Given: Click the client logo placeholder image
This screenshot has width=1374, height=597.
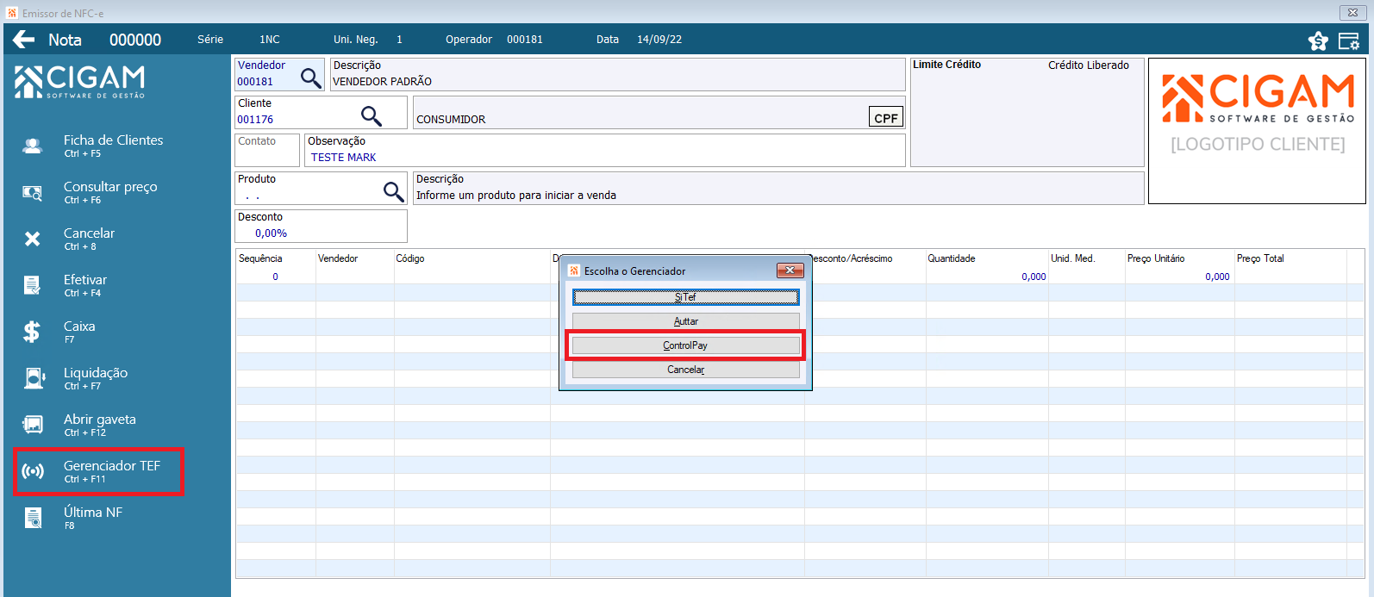Looking at the screenshot, I should click(x=1258, y=131).
